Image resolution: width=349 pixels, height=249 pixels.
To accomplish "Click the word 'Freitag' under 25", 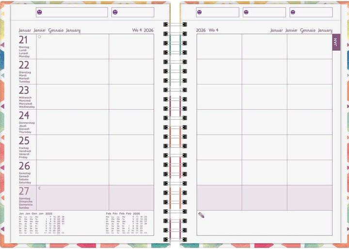I will 24,148.
